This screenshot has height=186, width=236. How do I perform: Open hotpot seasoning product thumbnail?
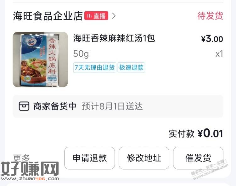coord(40,59)
